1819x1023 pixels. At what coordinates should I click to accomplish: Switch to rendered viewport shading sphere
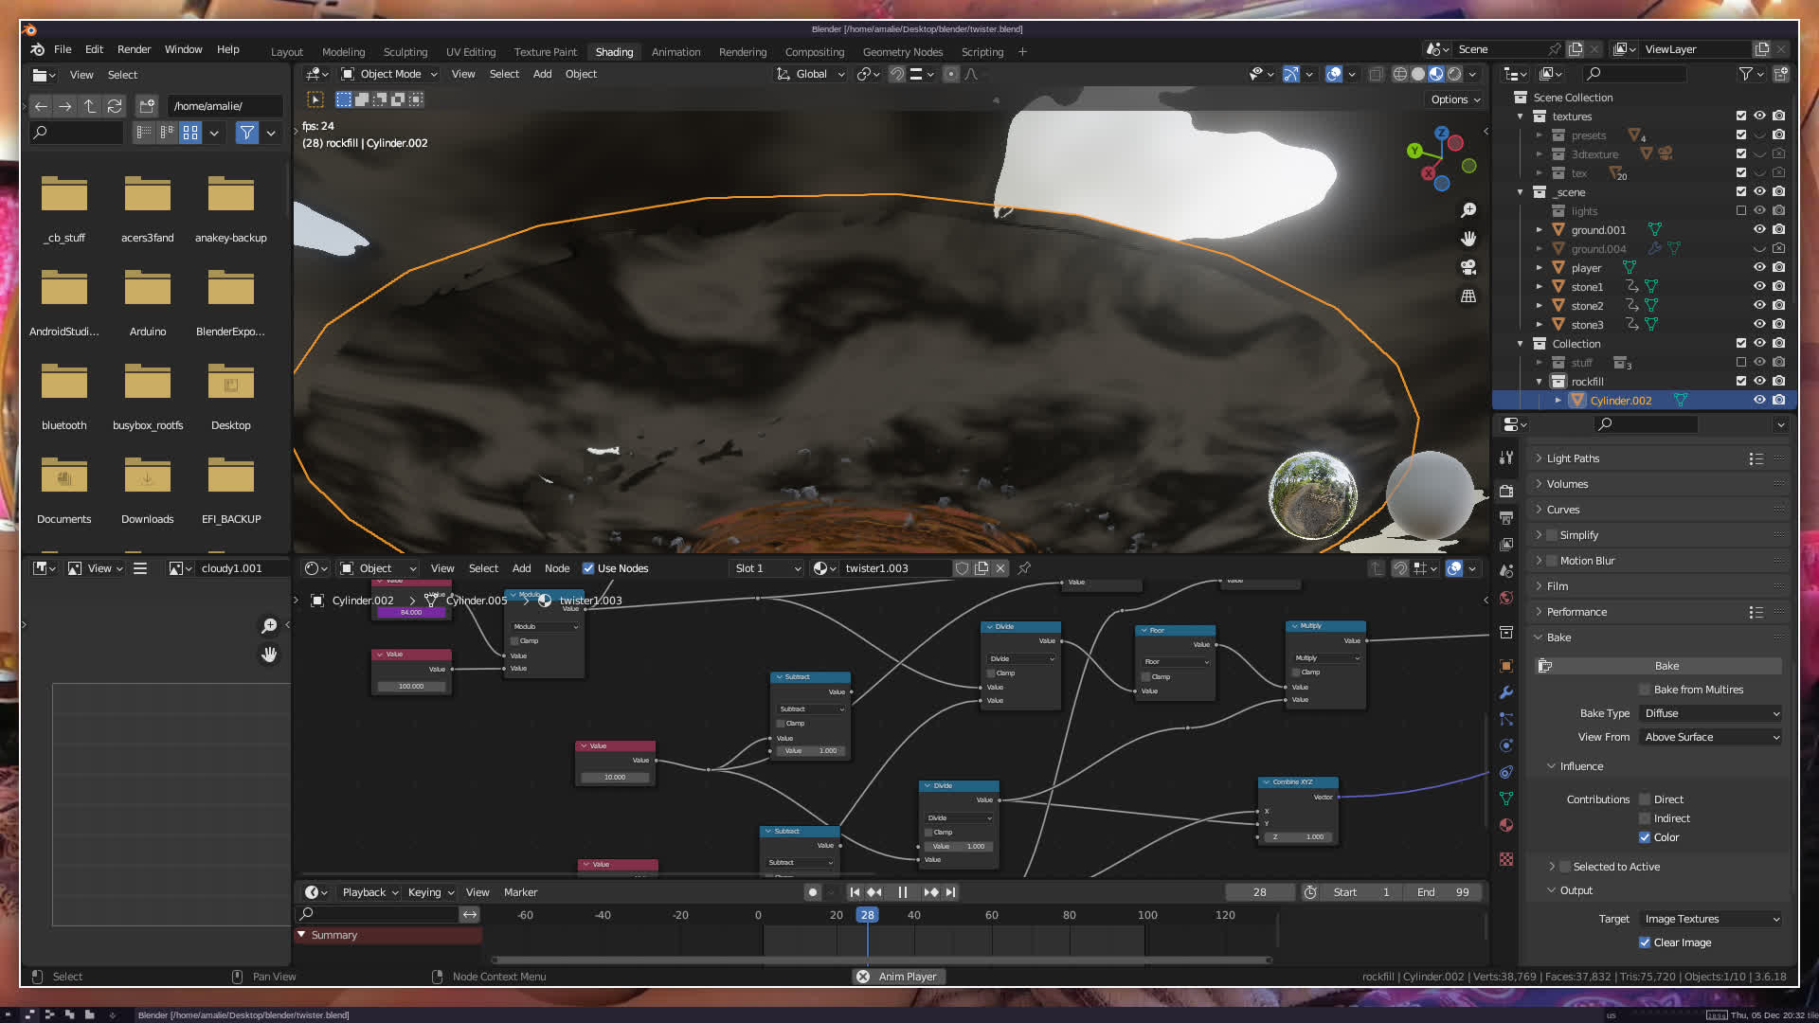[x=1454, y=74]
